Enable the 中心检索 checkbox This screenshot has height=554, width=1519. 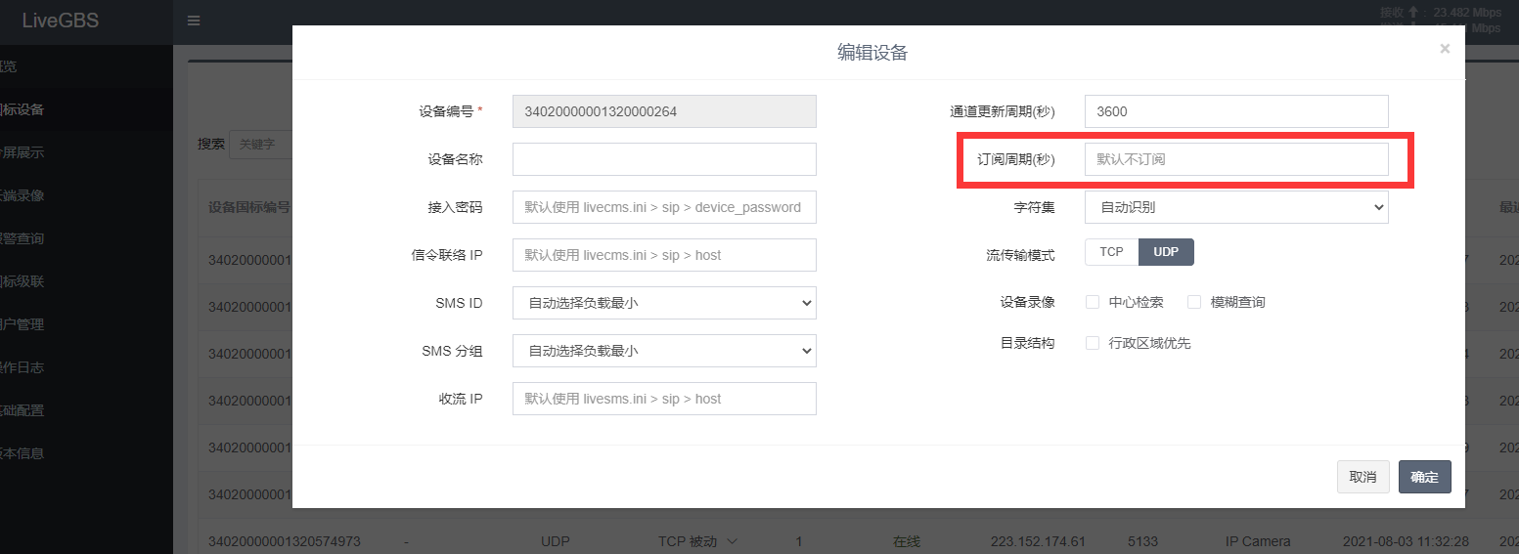(x=1093, y=302)
